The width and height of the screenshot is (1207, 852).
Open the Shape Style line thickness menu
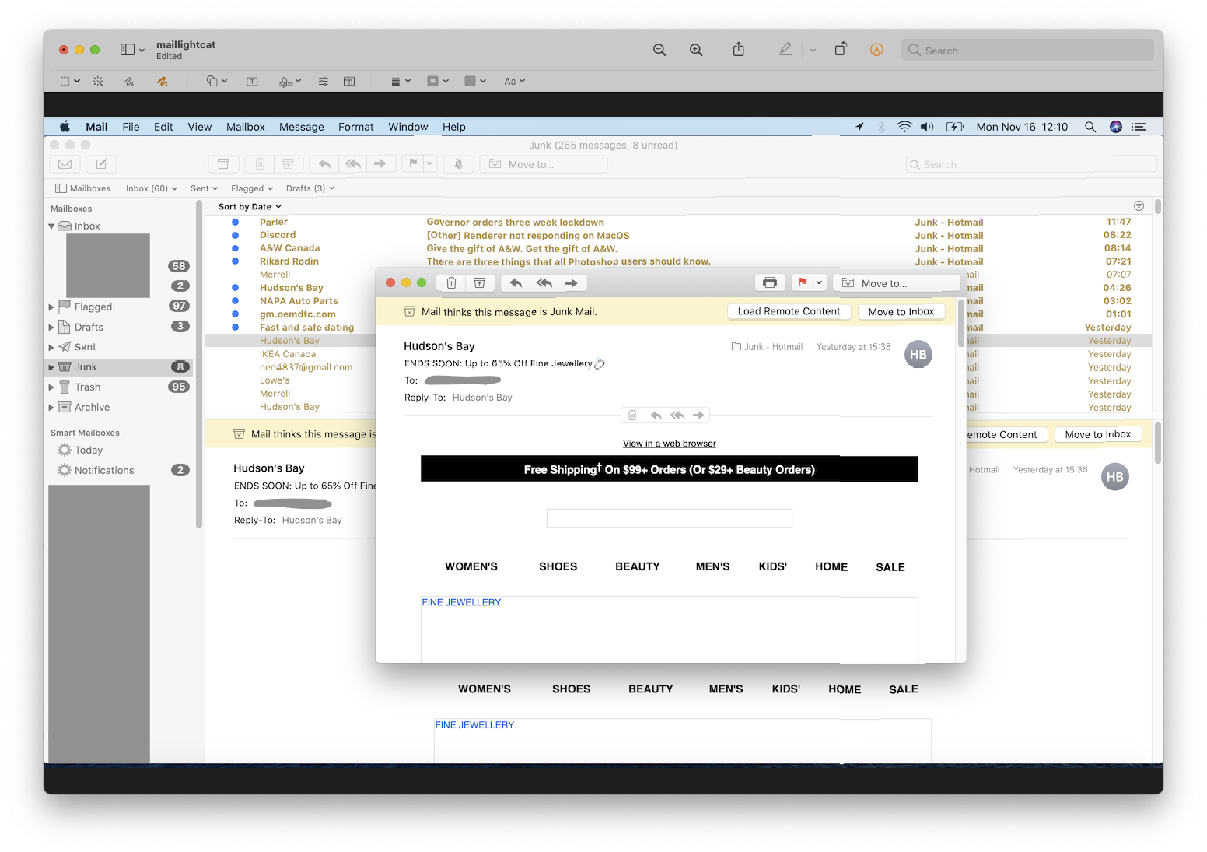pyautogui.click(x=400, y=81)
